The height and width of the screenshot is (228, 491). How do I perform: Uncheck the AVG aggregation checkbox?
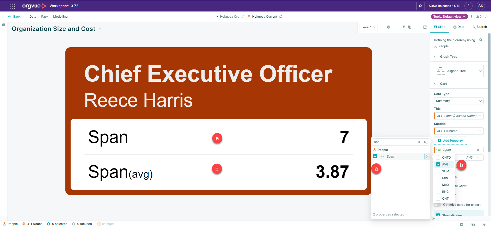[x=438, y=164]
